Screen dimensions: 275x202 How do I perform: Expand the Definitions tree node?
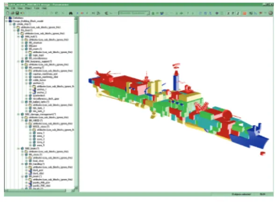click(7, 18)
